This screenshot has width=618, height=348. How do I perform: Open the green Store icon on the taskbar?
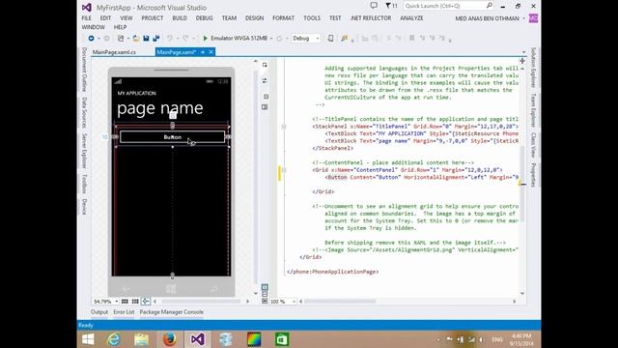coord(282,339)
